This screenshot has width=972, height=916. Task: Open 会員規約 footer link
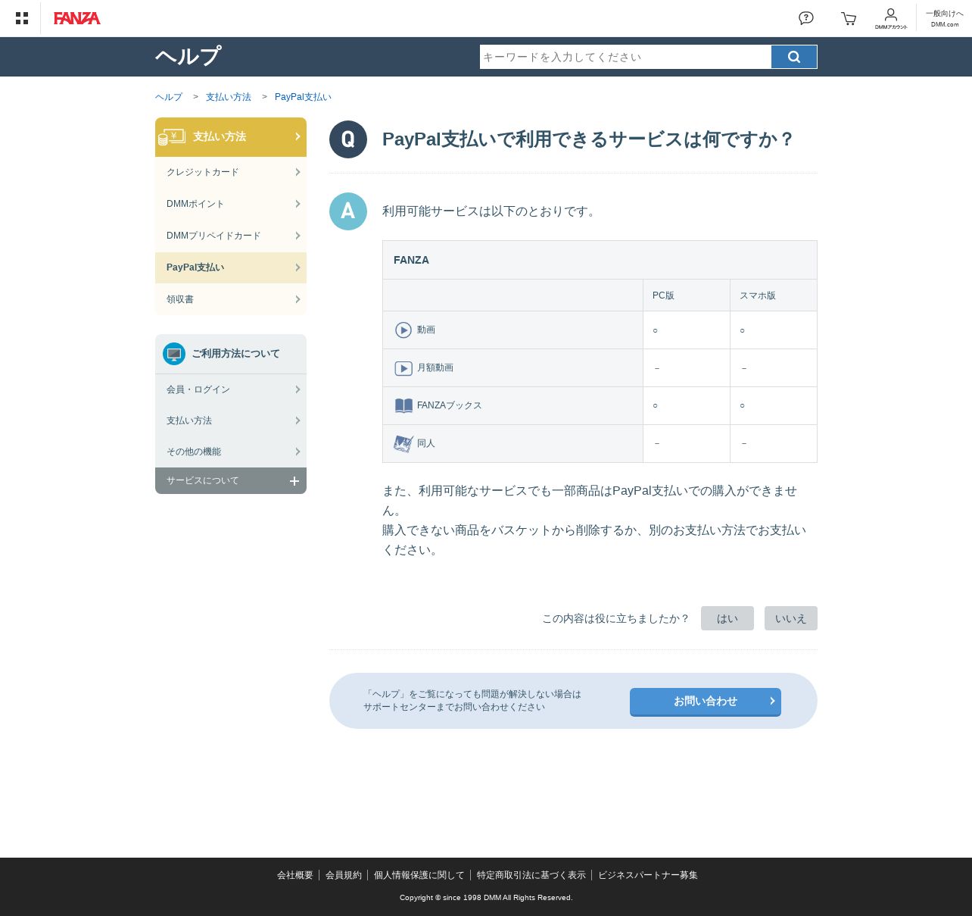pyautogui.click(x=344, y=875)
